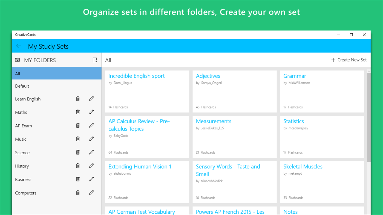Delete the Computers folder
The height and width of the screenshot is (215, 383).
(78, 192)
